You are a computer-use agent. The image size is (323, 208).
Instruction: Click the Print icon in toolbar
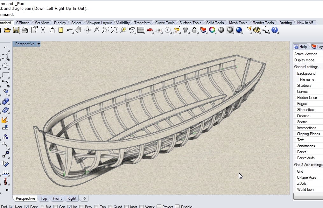coord(25,30)
